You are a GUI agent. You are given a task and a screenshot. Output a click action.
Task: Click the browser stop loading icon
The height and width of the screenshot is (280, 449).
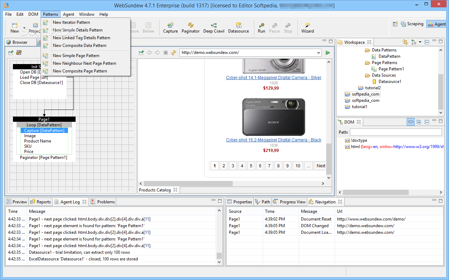[x=166, y=53]
